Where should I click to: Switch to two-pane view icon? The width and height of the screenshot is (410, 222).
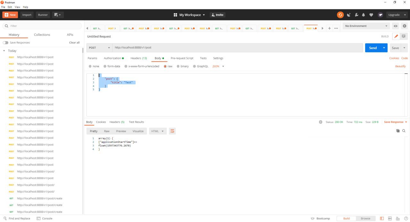(390, 218)
